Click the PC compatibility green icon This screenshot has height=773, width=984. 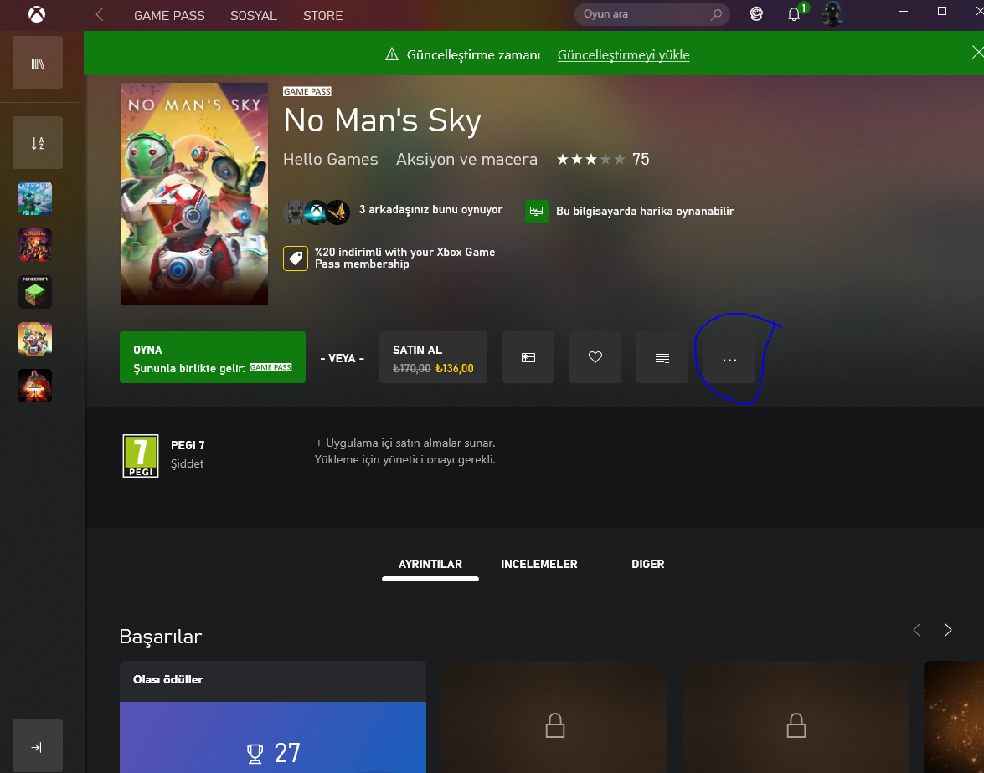coord(537,212)
